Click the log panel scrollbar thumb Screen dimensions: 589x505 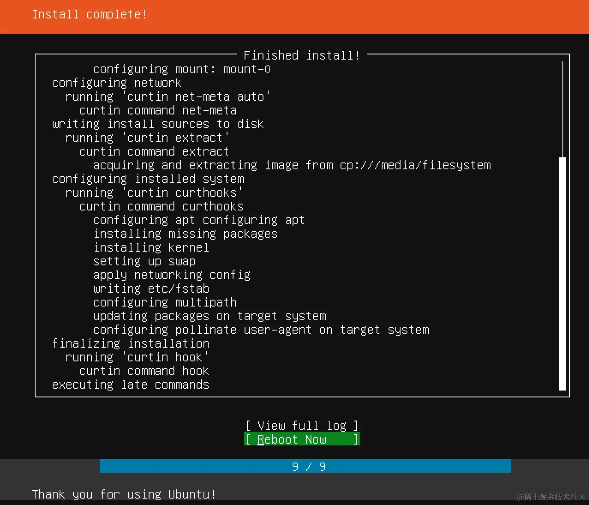click(x=562, y=274)
